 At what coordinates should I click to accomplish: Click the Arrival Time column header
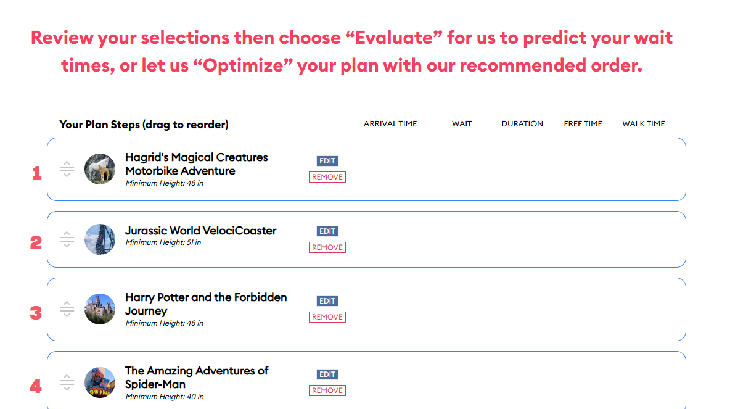coord(390,124)
